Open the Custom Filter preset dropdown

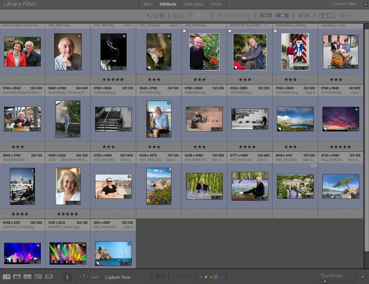346,4
